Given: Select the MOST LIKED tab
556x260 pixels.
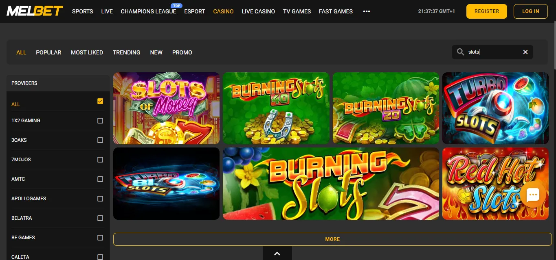Looking at the screenshot, I should coord(87,52).
